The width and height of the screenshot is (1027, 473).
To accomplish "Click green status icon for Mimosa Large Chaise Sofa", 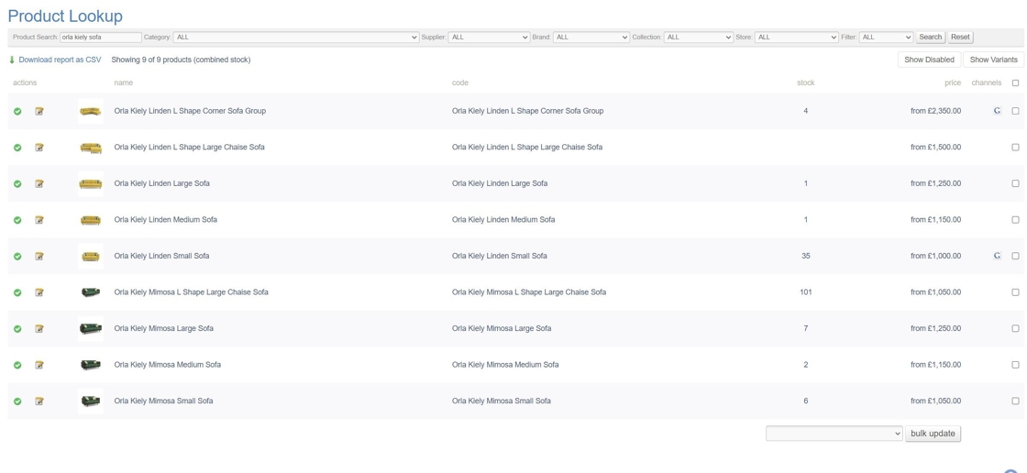I will 17,292.
